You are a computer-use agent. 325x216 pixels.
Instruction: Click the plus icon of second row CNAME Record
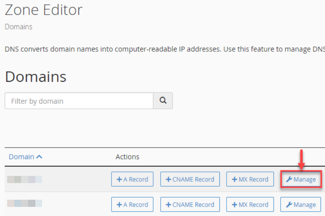[168, 204]
